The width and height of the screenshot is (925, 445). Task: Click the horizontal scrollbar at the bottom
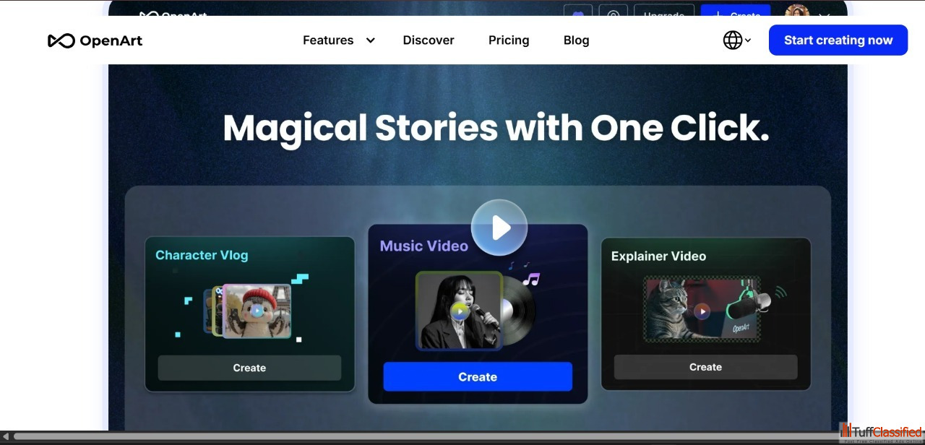(x=426, y=436)
